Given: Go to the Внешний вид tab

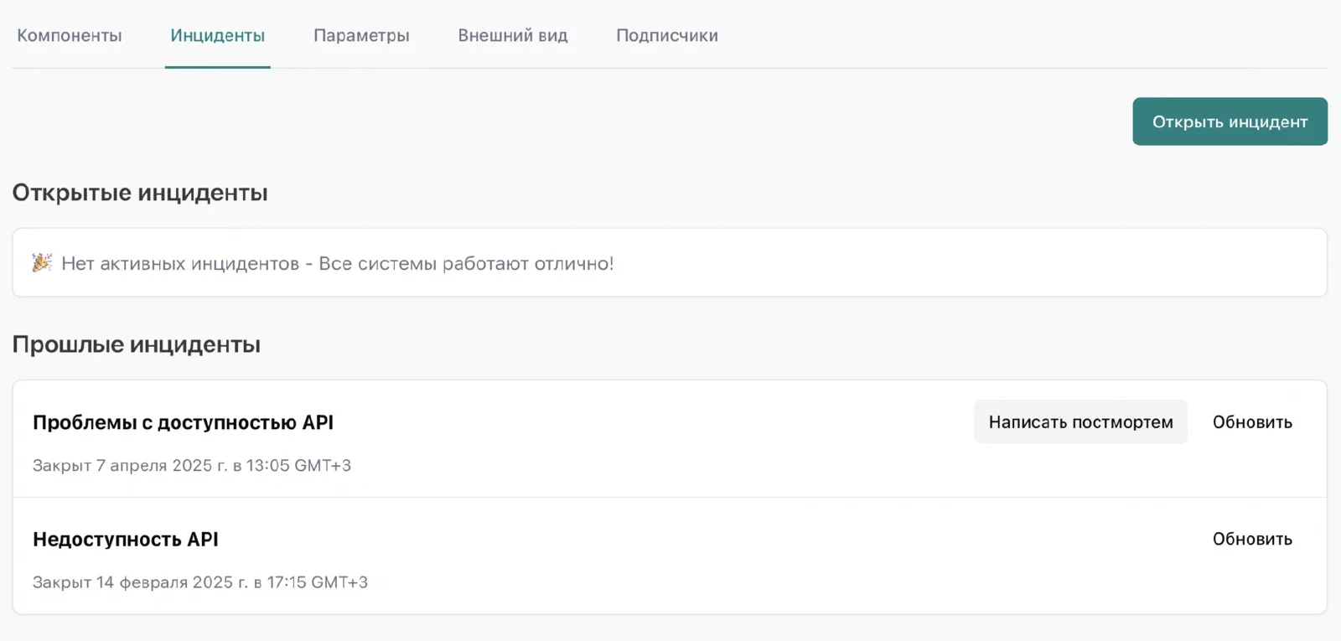Looking at the screenshot, I should 513,35.
